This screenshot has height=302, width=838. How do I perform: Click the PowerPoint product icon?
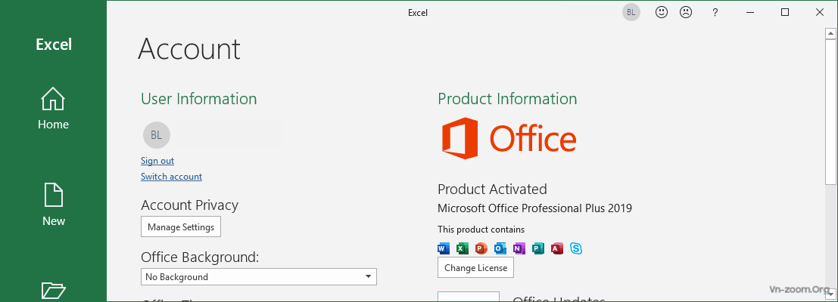481,248
